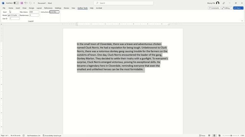Screen dimensions: 245x137
Task: Click the Max tokens input field
Action: pyautogui.click(x=34, y=12)
